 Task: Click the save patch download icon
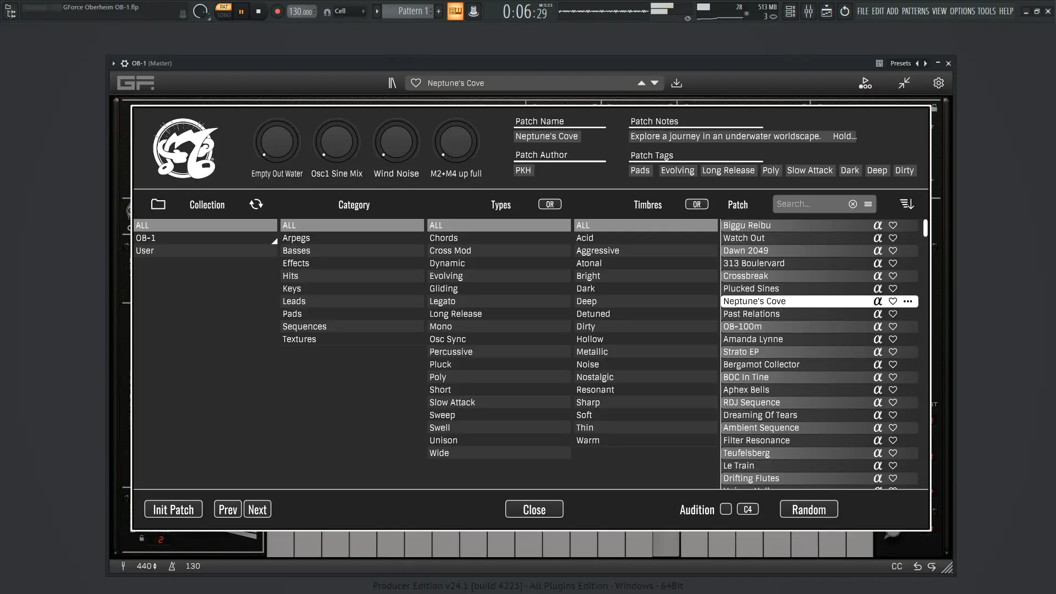[676, 83]
